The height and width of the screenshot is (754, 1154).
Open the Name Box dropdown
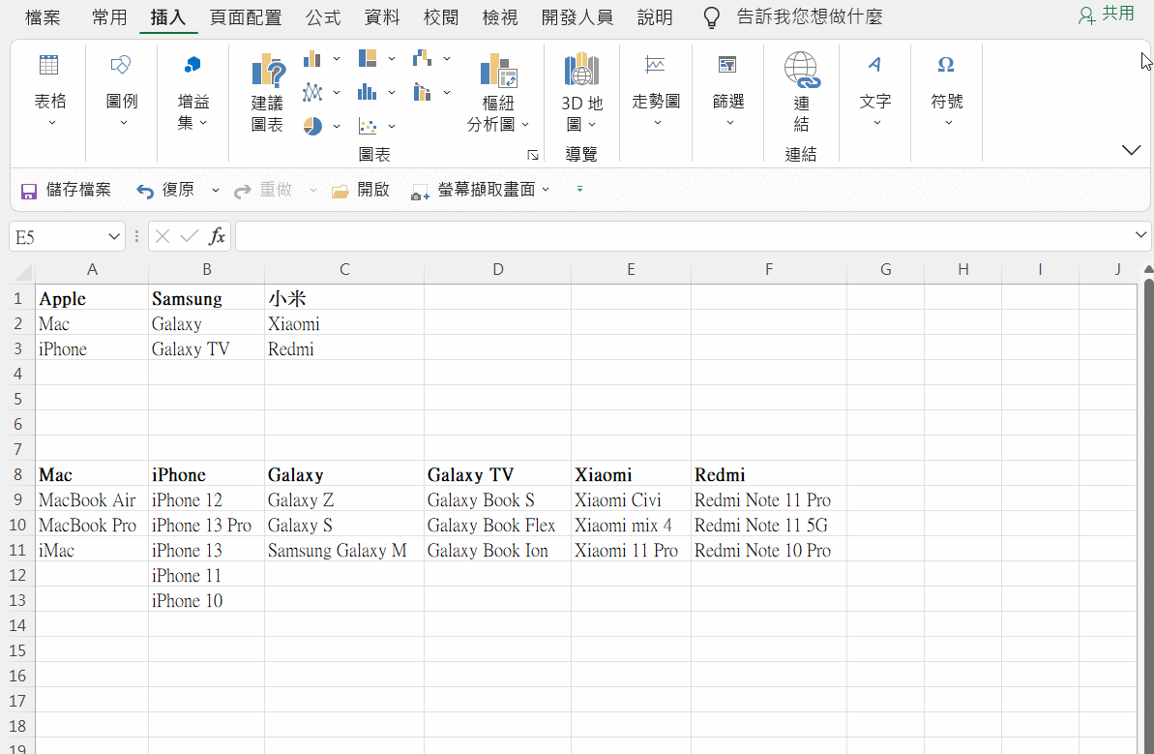114,236
